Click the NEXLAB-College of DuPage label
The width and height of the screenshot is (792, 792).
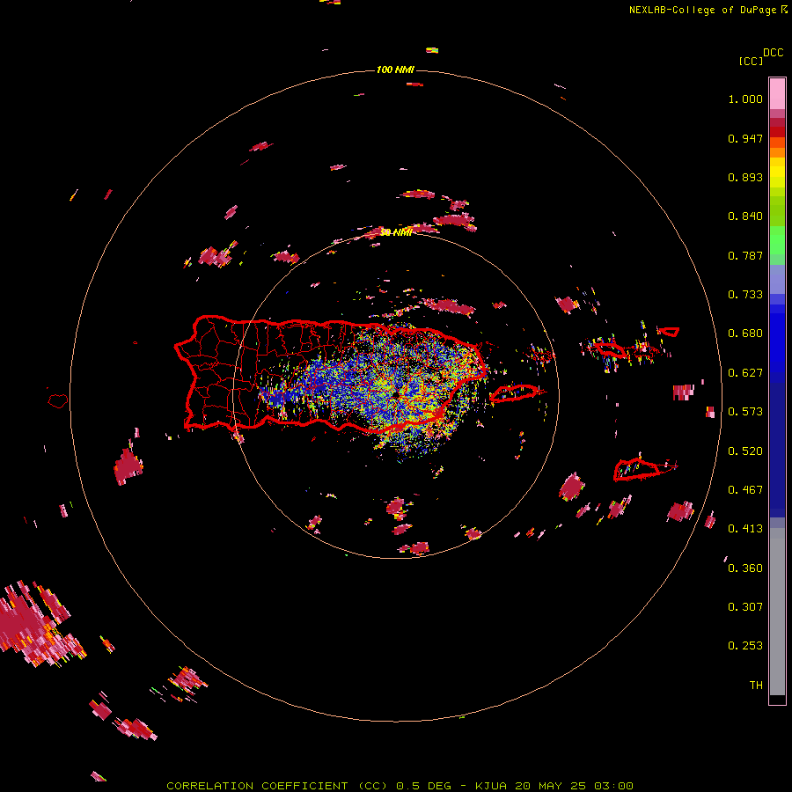[x=702, y=10]
